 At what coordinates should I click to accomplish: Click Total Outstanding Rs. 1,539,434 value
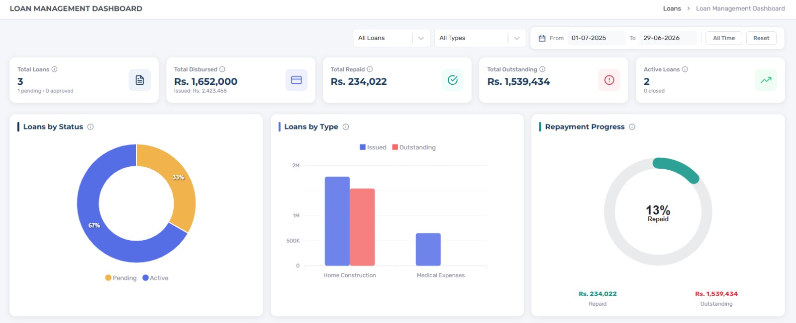click(518, 81)
